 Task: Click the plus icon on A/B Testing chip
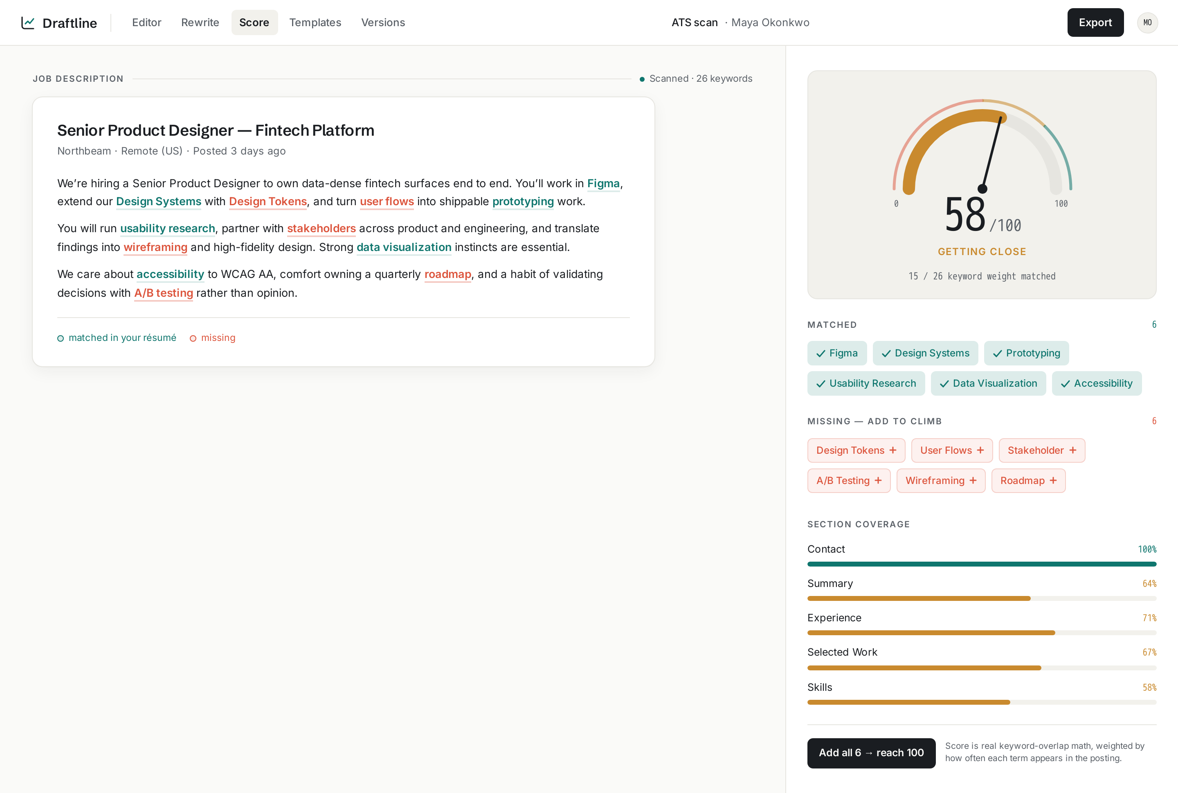click(x=878, y=480)
